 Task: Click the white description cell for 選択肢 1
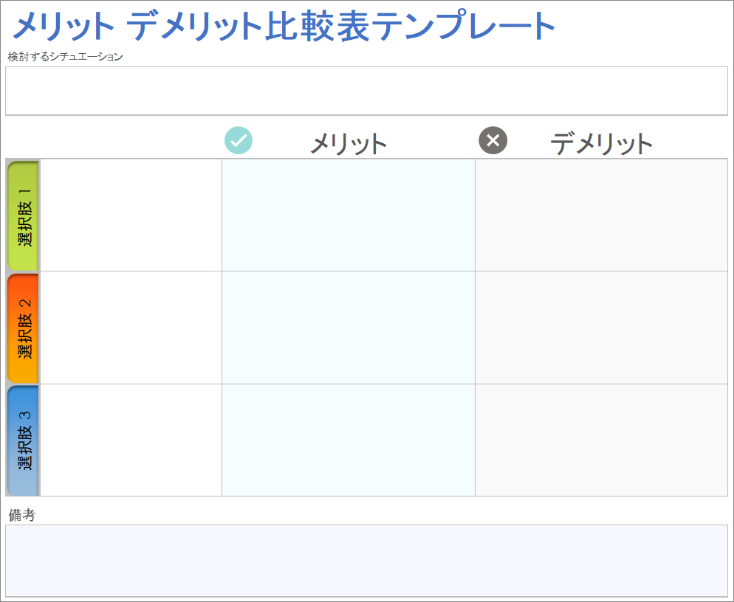click(131, 215)
